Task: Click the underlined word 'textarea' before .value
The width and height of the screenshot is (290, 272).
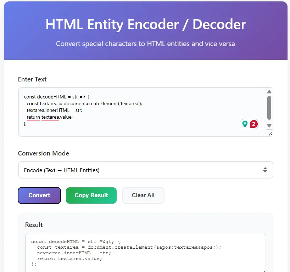Action: [x=50, y=117]
